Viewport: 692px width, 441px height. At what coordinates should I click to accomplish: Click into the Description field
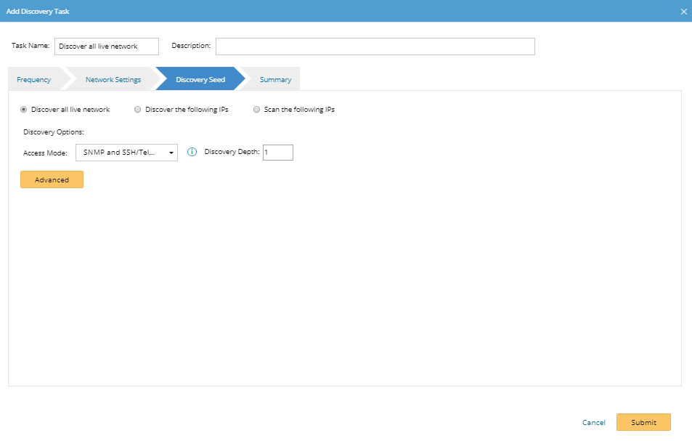(x=375, y=46)
